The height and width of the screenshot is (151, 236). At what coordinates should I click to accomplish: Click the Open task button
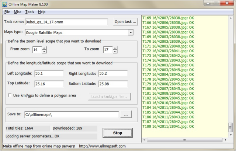tap(125, 22)
